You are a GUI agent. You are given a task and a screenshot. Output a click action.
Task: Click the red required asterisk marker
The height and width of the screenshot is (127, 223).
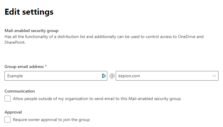[x=46, y=66]
